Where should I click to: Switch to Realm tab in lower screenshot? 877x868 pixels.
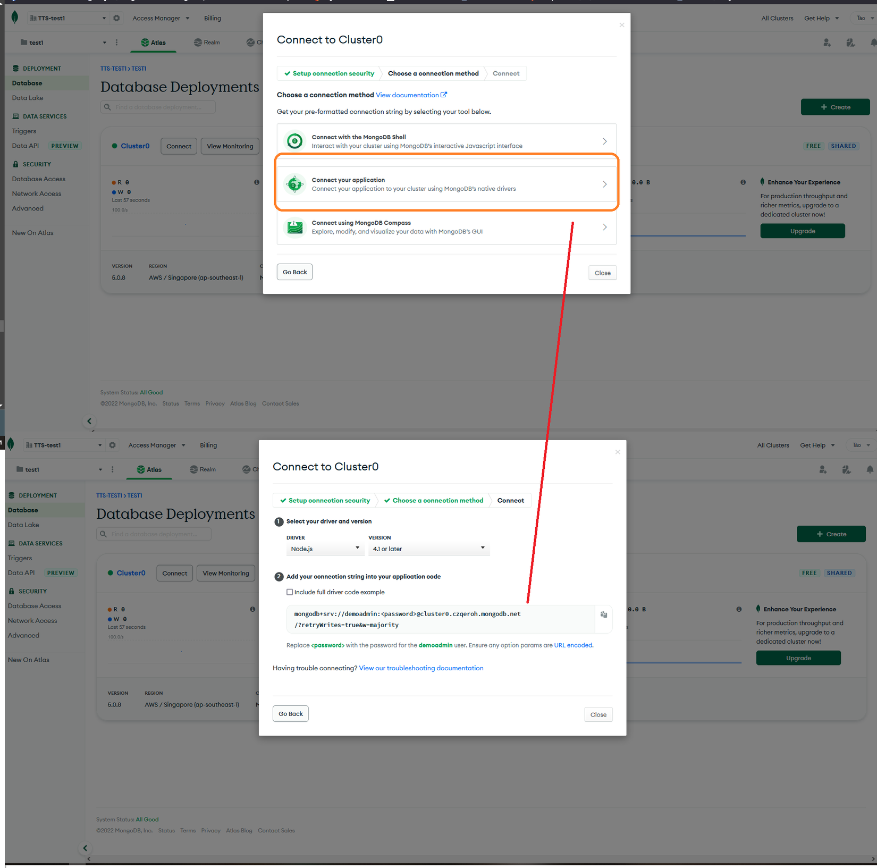[203, 469]
